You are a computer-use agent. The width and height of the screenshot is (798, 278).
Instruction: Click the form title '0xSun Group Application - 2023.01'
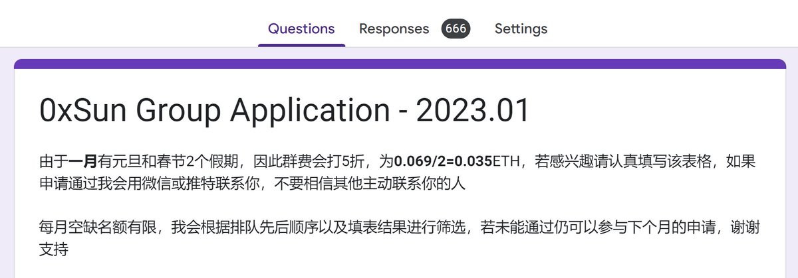285,111
